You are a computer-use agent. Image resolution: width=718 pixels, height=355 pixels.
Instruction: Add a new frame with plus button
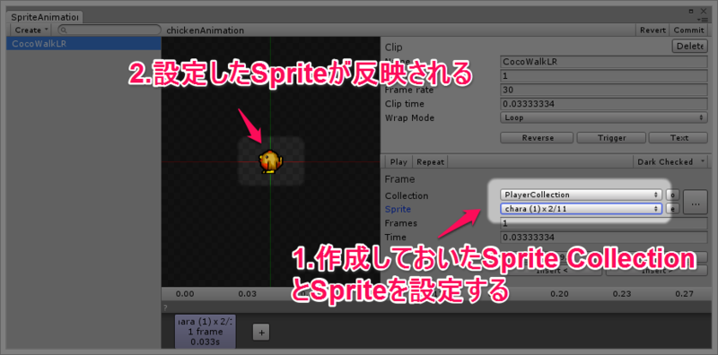point(261,333)
